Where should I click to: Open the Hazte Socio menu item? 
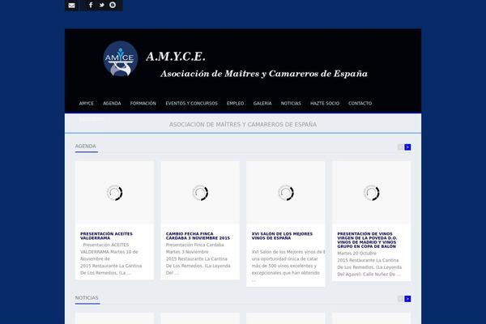[x=325, y=103]
